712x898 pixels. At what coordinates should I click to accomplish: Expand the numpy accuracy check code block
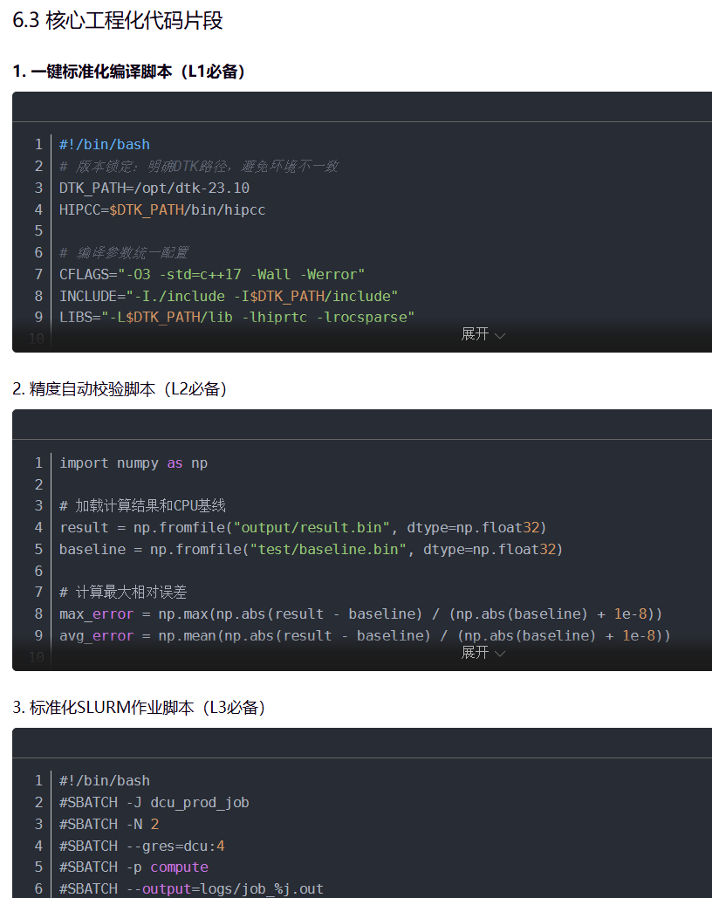tap(483, 653)
